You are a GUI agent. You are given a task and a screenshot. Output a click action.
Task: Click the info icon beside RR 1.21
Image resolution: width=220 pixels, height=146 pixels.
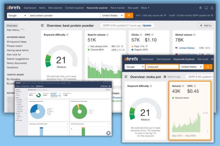(122, 46)
